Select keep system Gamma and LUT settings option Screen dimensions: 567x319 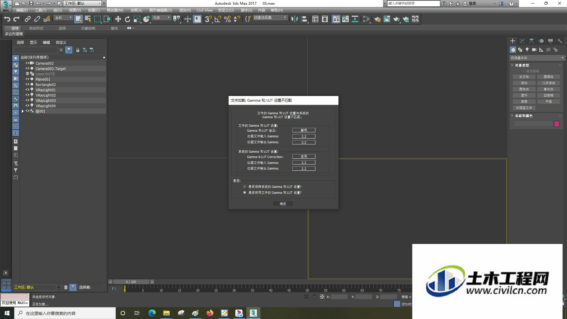pos(245,187)
